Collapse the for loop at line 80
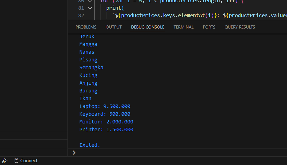The image size is (287, 165). [x=90, y=1]
